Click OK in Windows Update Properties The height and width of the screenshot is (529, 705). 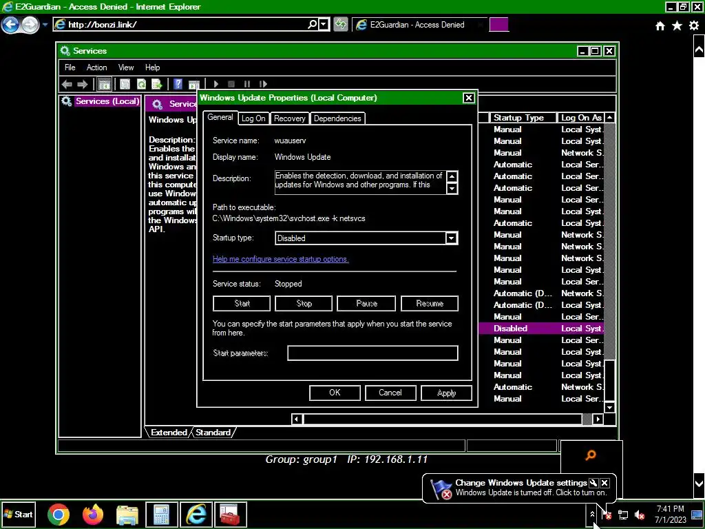335,393
